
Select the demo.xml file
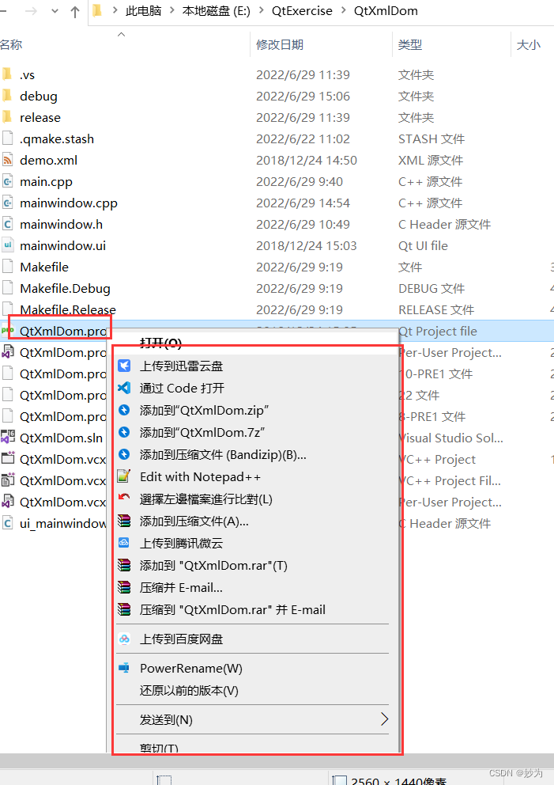coord(48,160)
